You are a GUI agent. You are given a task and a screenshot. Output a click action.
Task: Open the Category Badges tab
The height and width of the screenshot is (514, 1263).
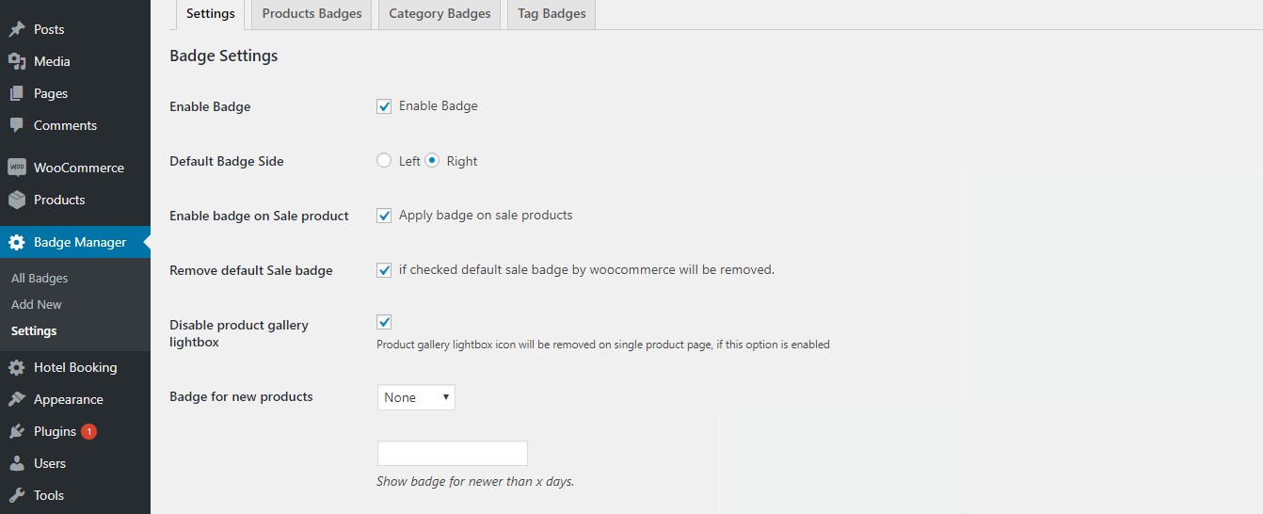tap(440, 14)
